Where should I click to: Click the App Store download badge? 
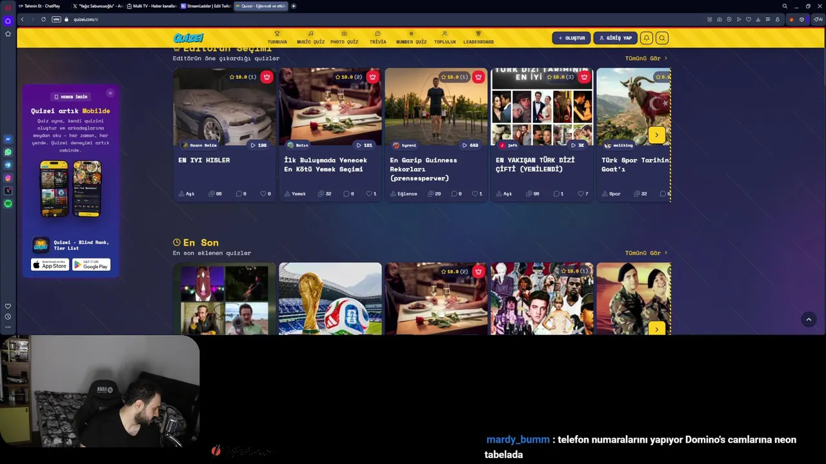tap(50, 265)
